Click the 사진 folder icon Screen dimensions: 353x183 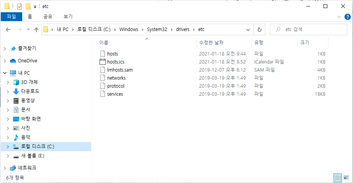16,128
